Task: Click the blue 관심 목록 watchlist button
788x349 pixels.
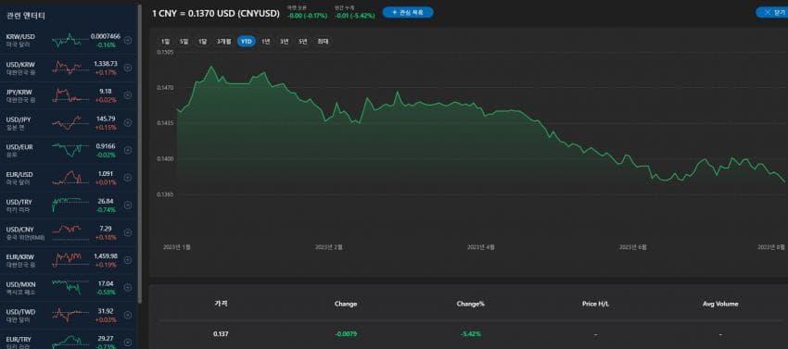Action: coord(408,13)
